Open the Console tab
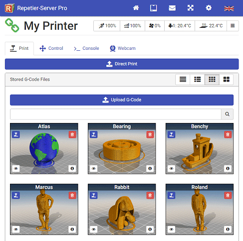 86,48
